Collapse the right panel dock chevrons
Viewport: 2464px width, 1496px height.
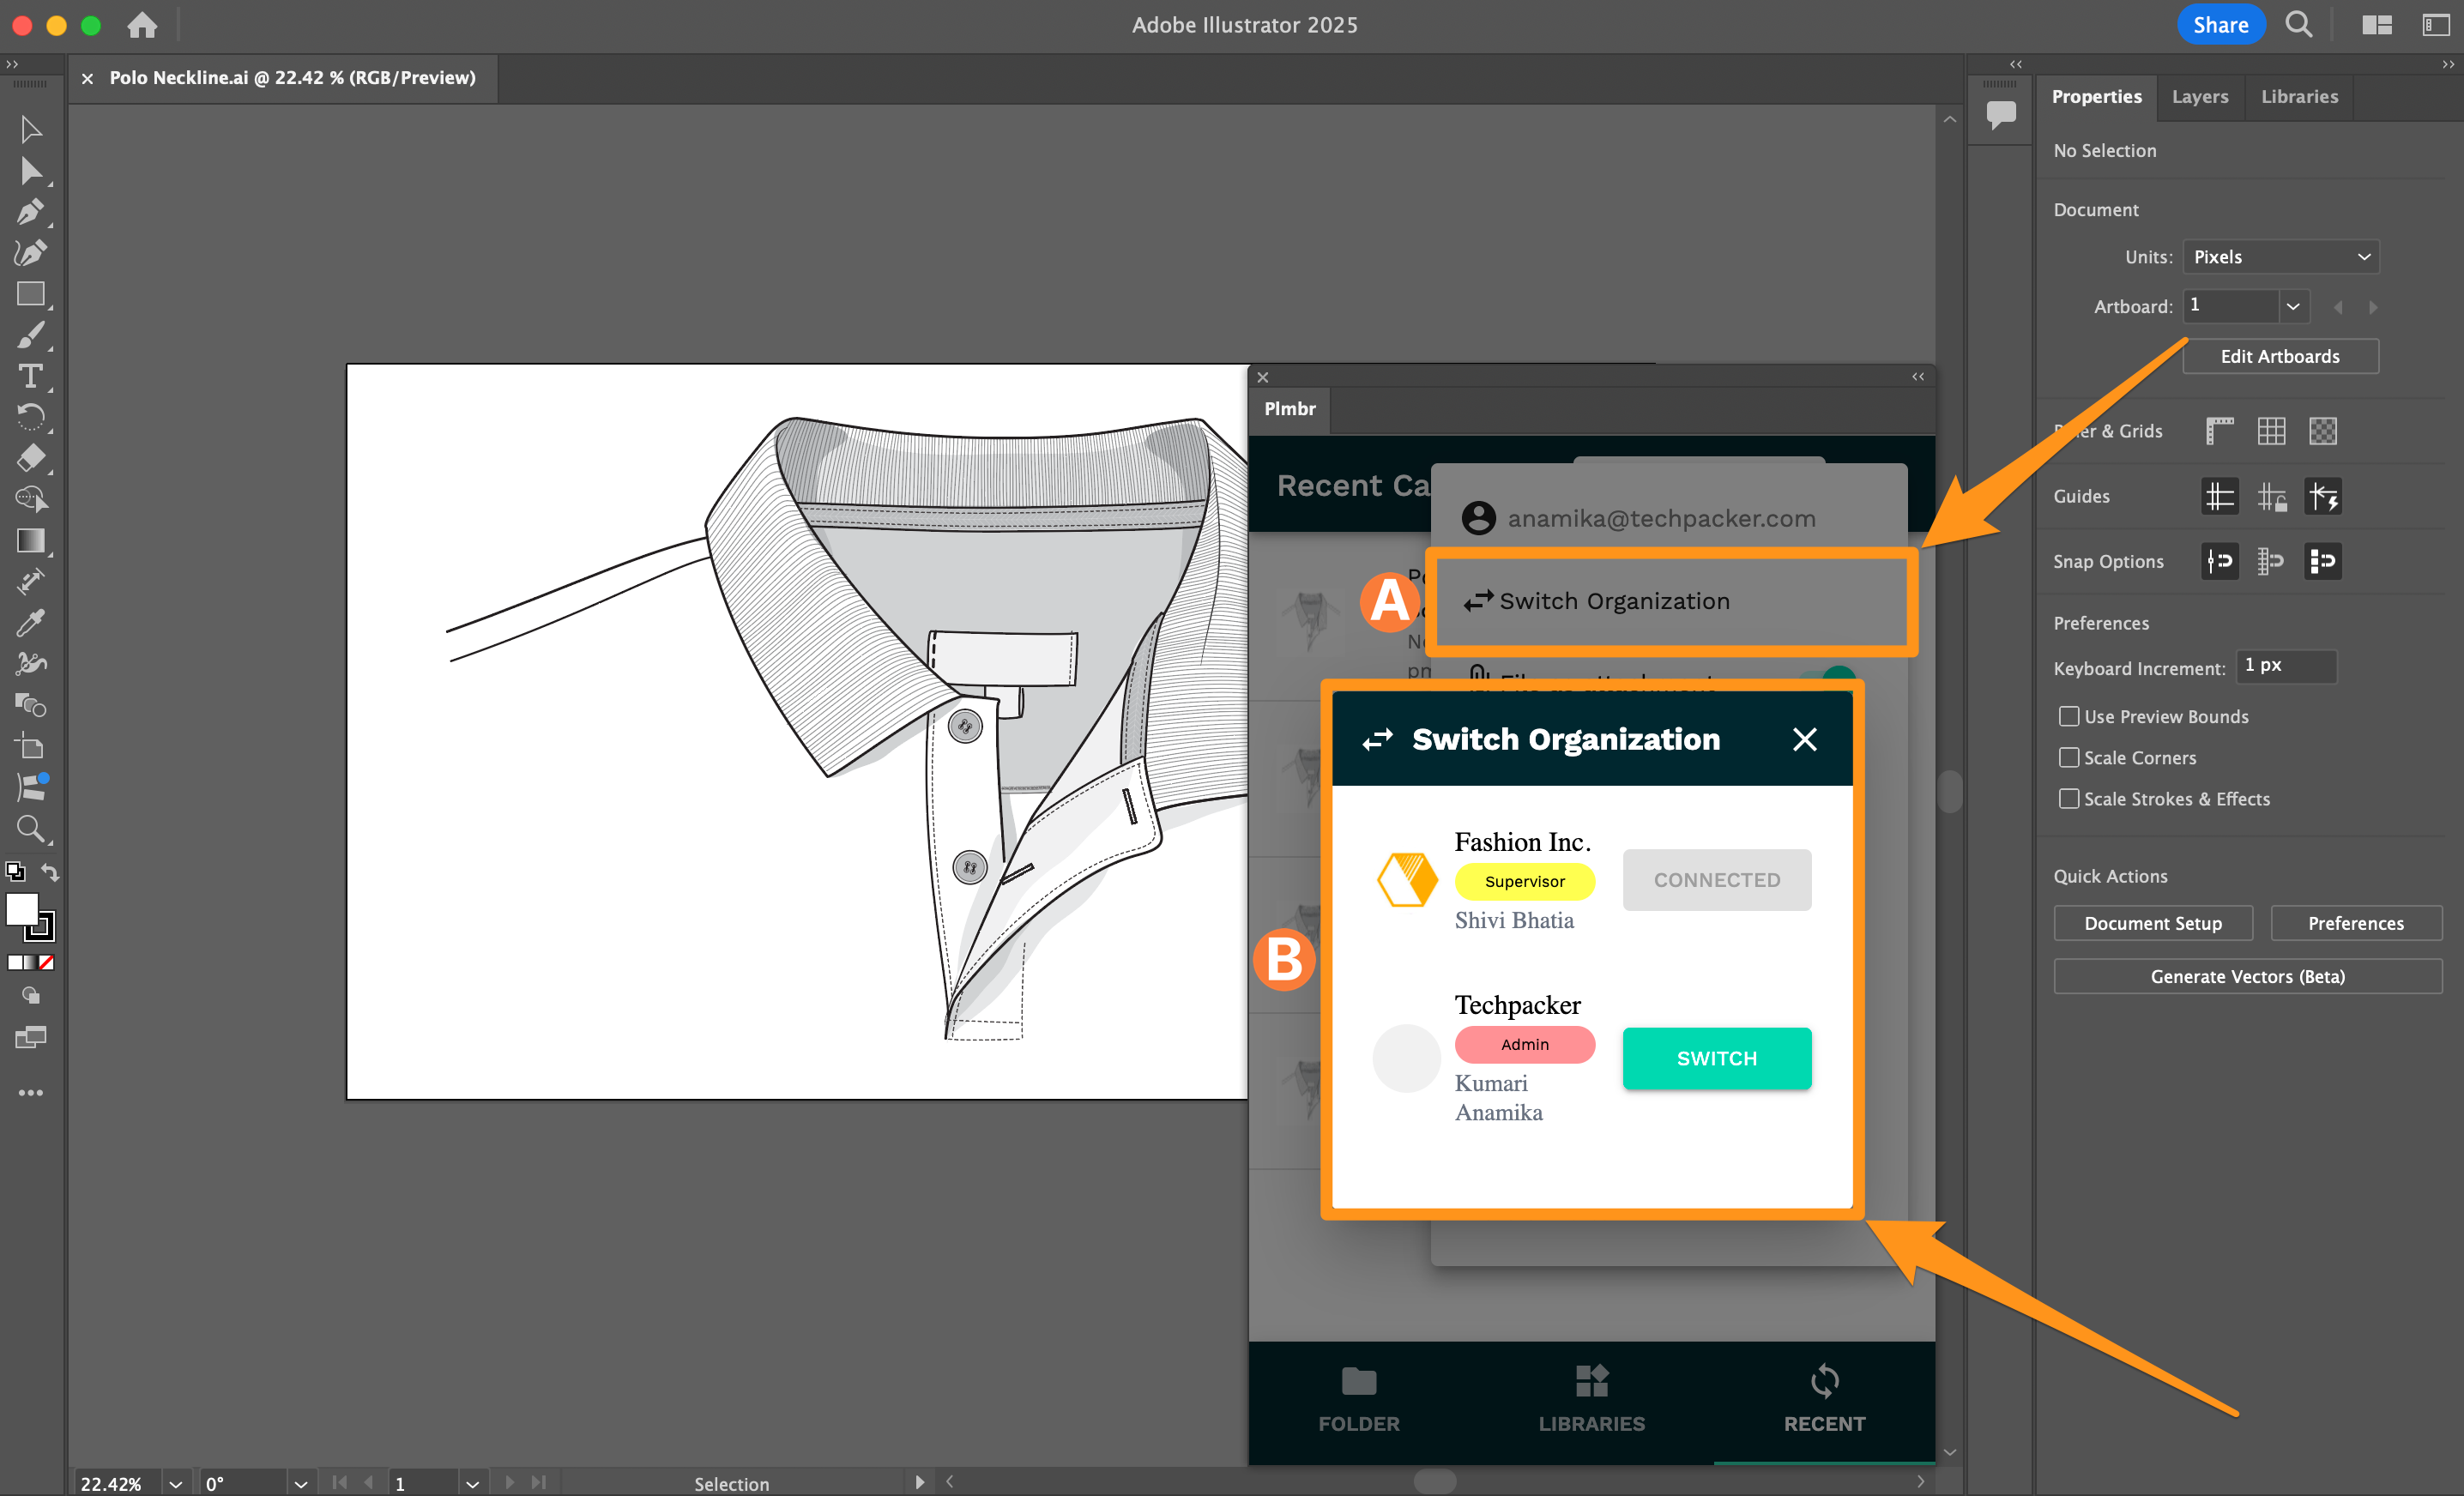click(2448, 64)
